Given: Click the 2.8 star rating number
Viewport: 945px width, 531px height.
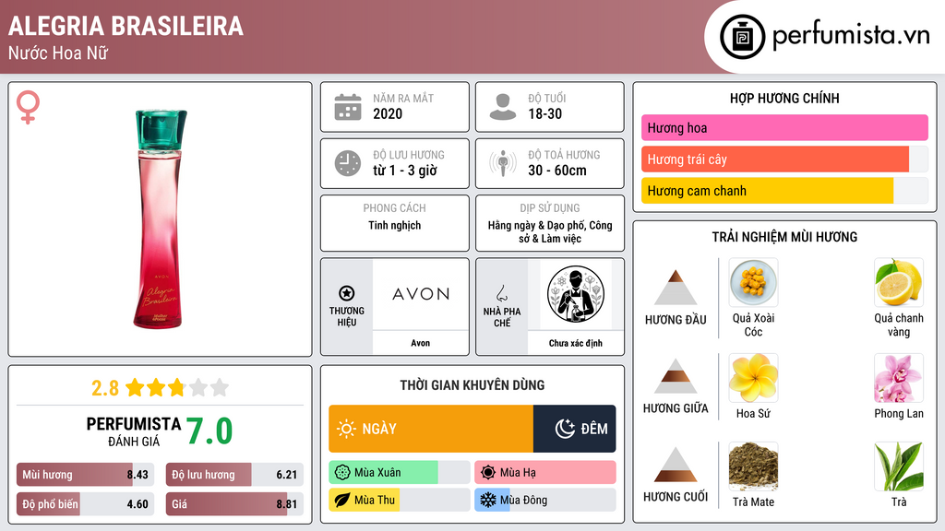Looking at the screenshot, I should click(x=105, y=388).
